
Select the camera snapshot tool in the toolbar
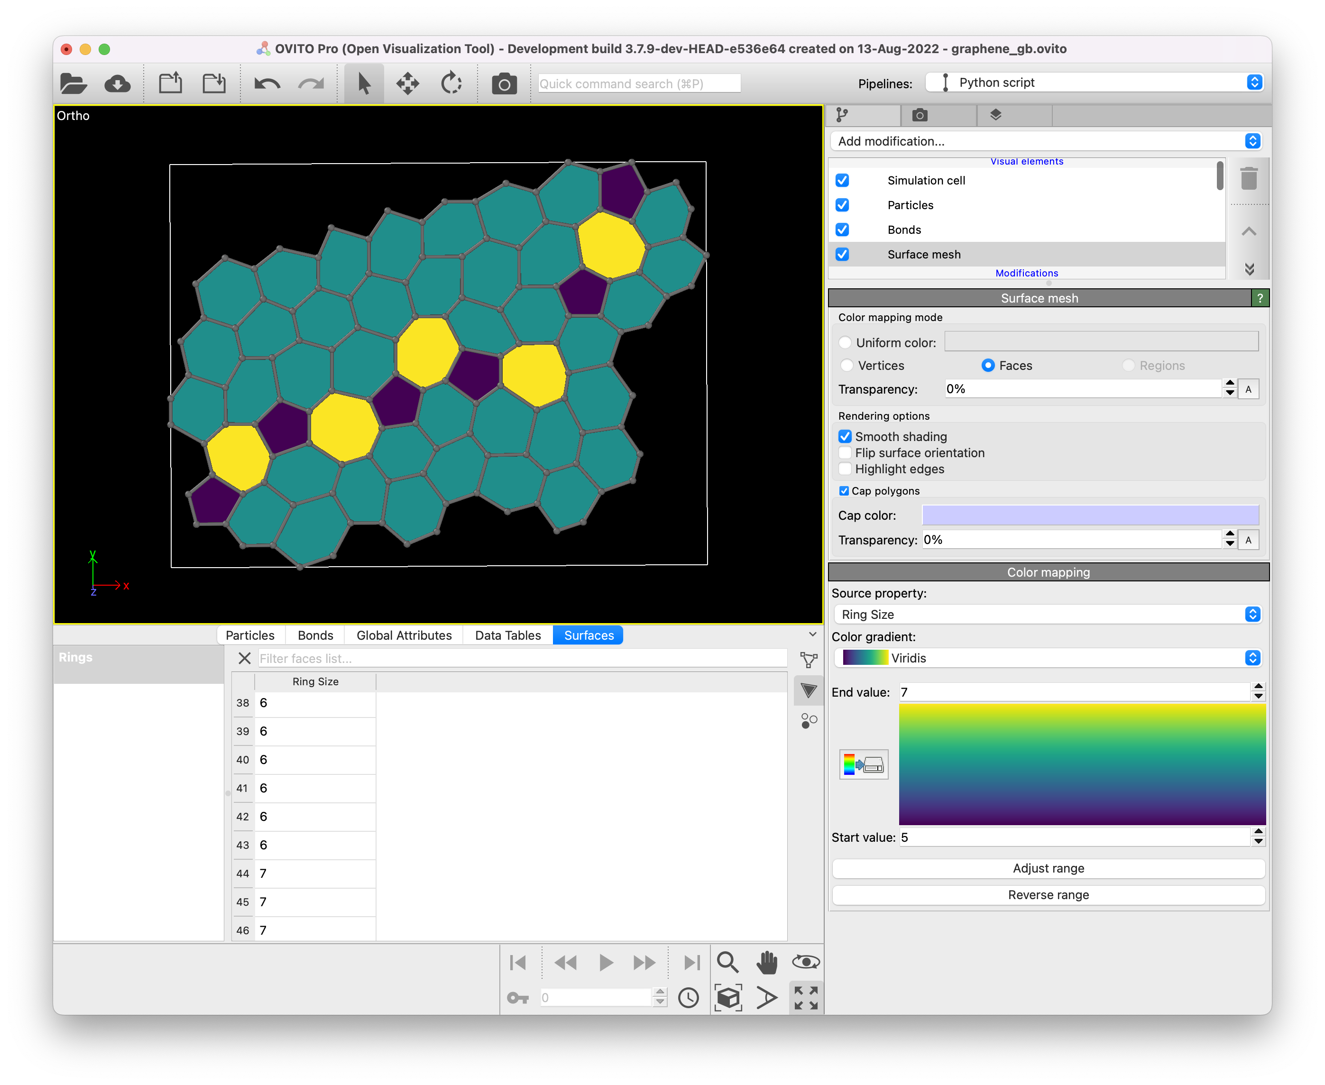point(504,83)
